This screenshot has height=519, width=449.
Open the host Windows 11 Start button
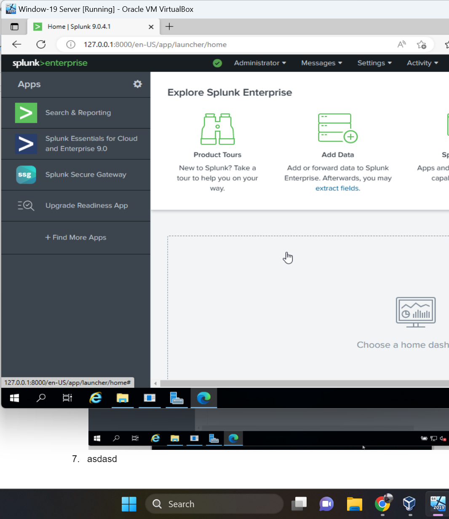point(129,504)
